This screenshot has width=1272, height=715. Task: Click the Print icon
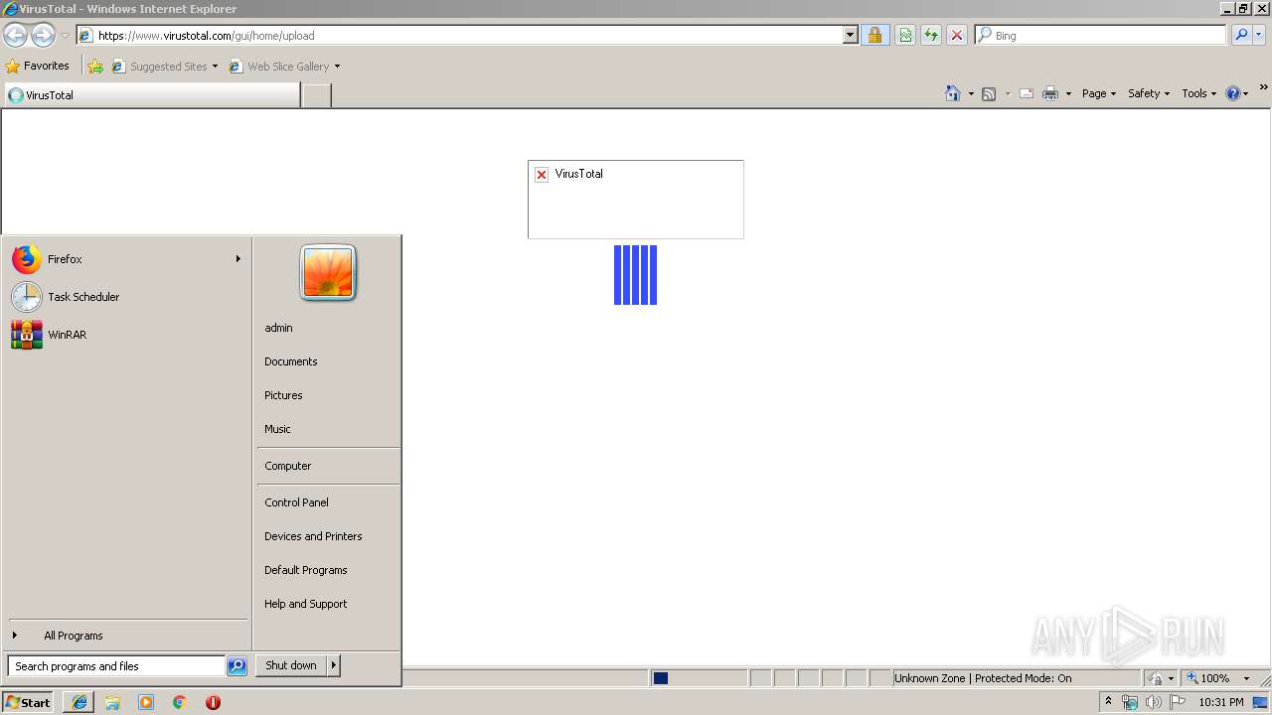point(1050,93)
